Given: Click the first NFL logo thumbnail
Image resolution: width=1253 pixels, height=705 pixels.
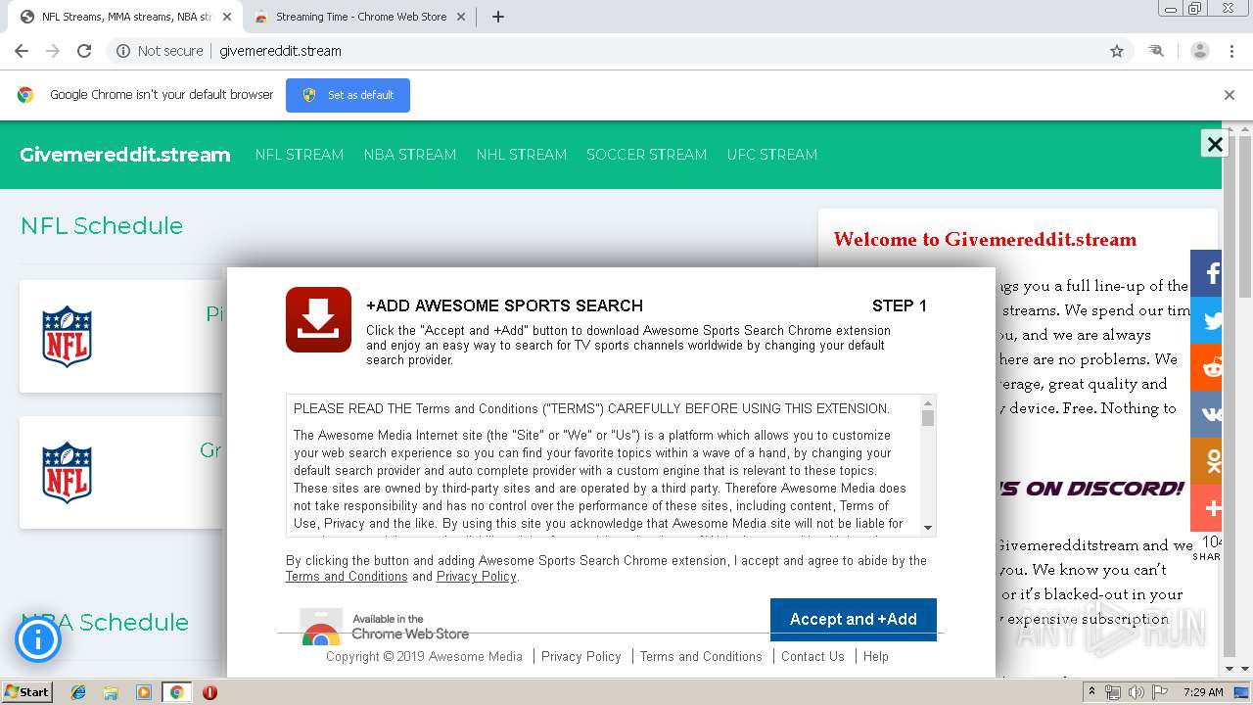Looking at the screenshot, I should tap(67, 337).
